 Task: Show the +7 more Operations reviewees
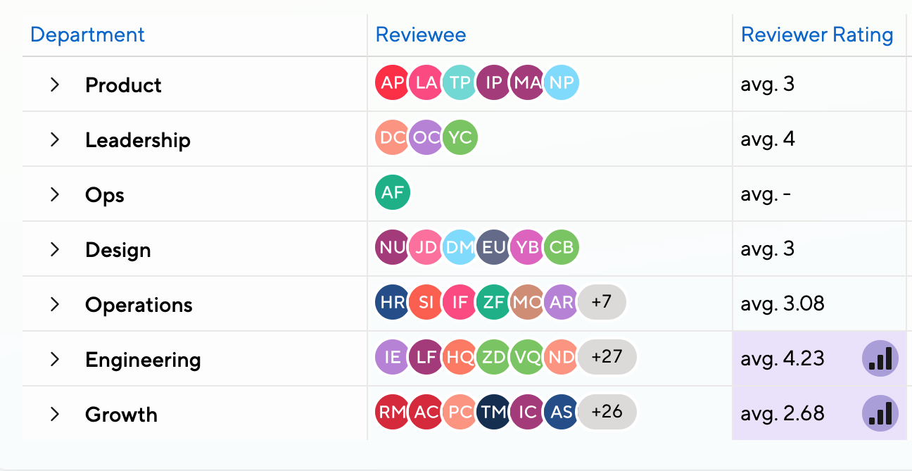point(602,303)
